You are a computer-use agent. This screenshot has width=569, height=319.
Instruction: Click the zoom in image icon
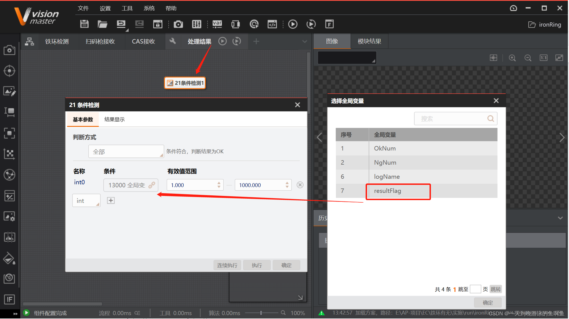[x=512, y=58]
